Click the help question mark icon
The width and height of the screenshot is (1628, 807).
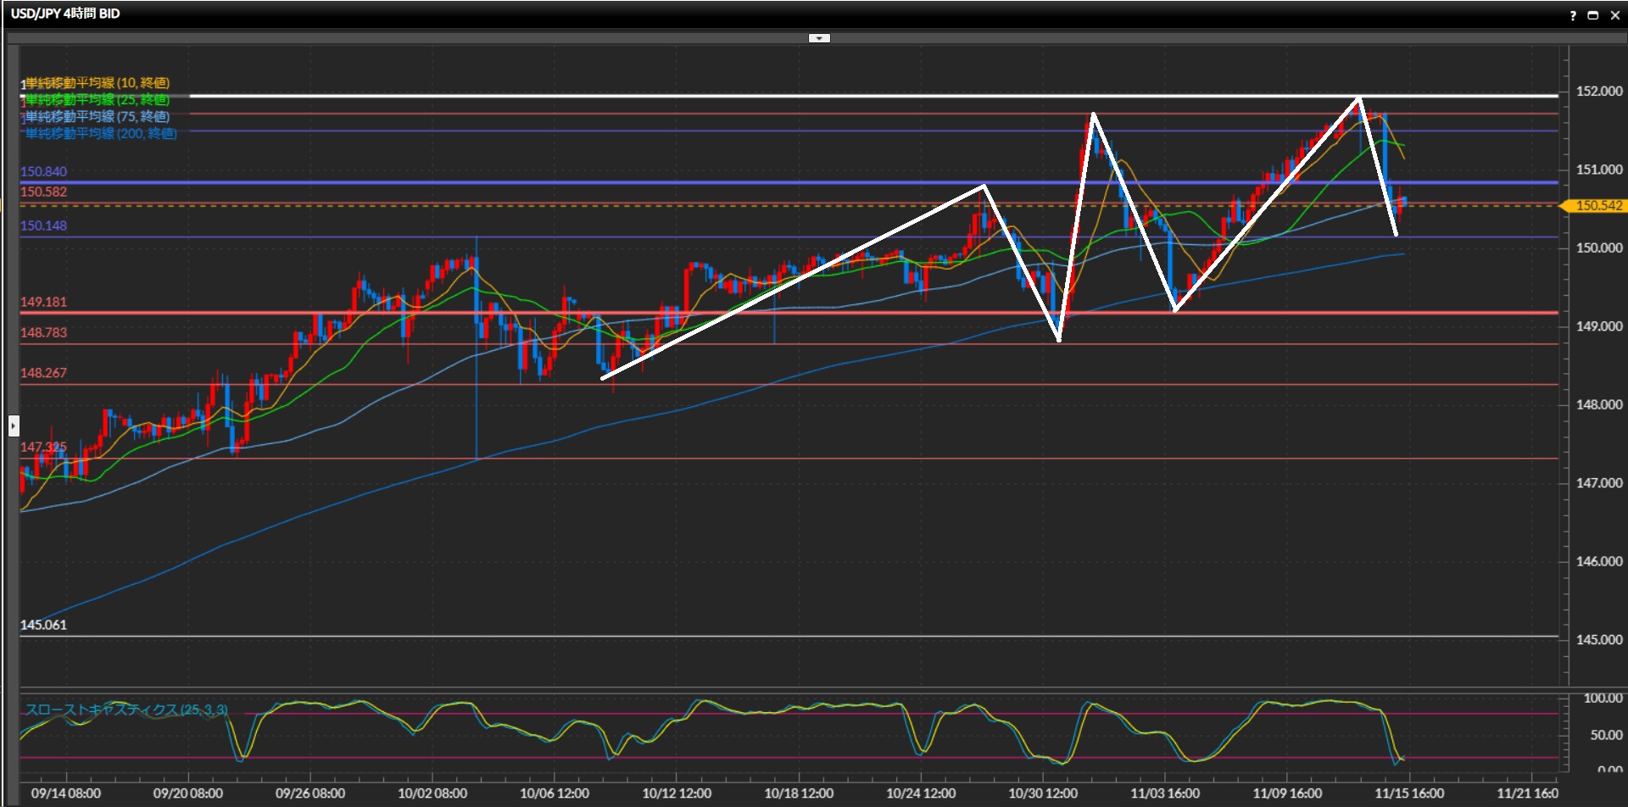(1573, 15)
